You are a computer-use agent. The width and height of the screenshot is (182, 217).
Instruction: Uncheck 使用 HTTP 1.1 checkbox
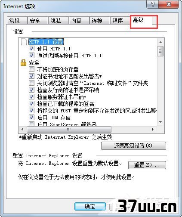(x=31, y=49)
